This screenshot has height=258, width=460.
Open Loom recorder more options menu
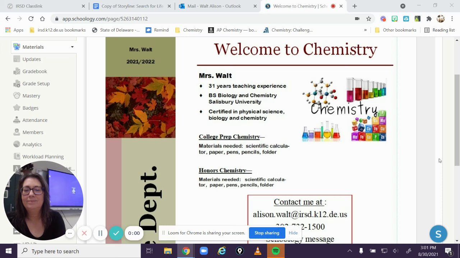tap(70, 233)
